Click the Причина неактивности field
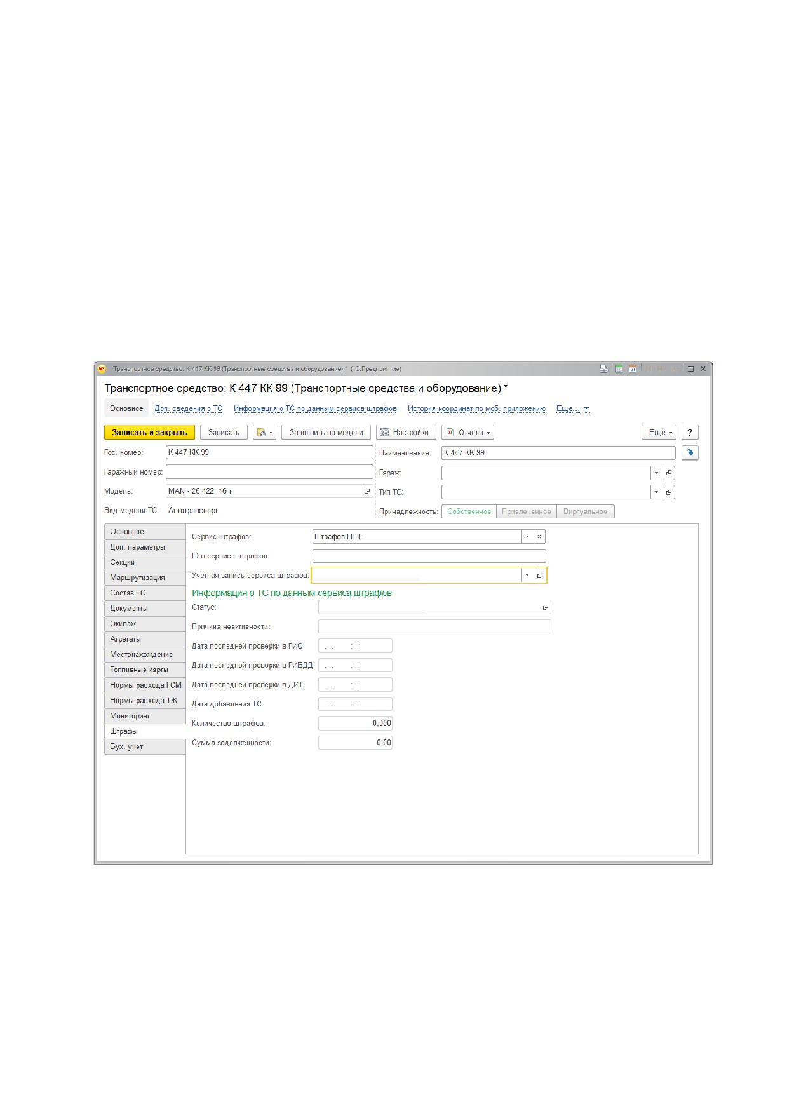This screenshot has height=1113, width=787. [x=434, y=626]
